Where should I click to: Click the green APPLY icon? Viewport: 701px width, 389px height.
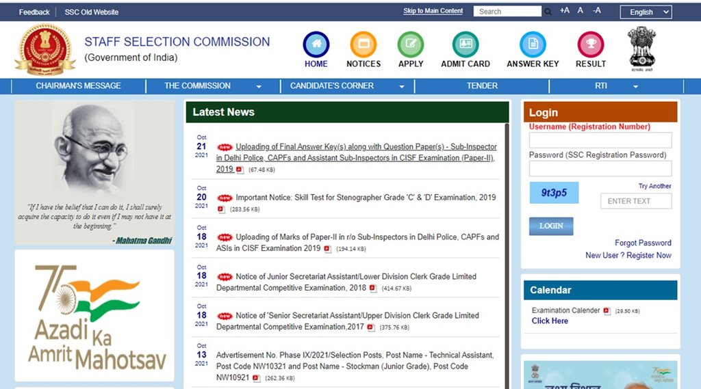tap(411, 44)
